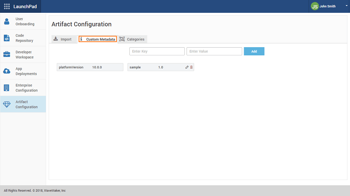Switch to the Import tab
Image resolution: width=350 pixels, height=196 pixels.
[x=62, y=39]
